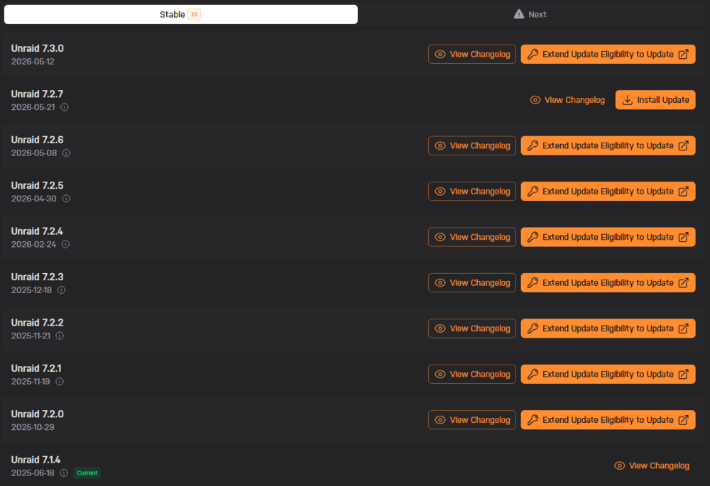Switch to the Stable tab
Viewport: 710px width, 486px height.
click(180, 14)
